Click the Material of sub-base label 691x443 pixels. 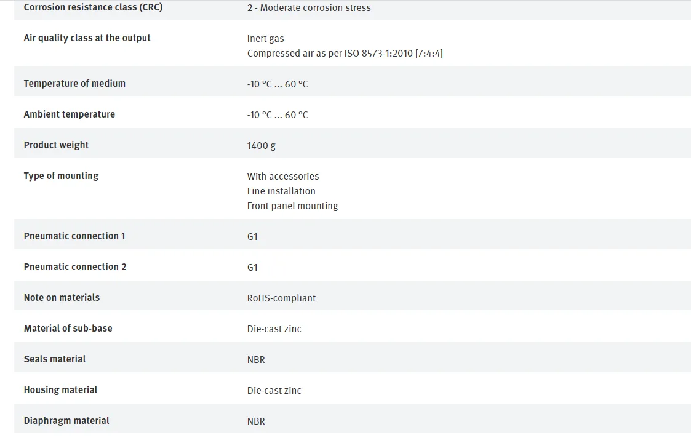[68, 329]
